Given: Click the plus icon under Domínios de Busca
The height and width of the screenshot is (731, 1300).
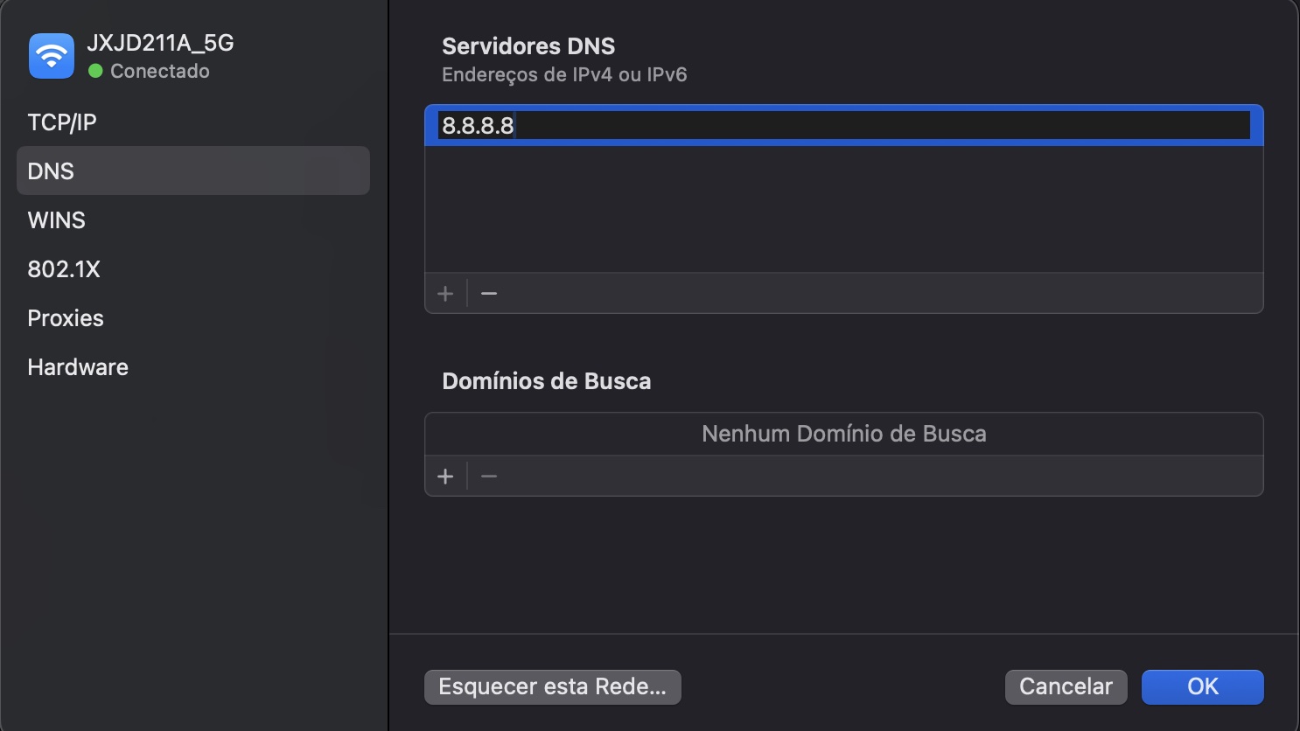Looking at the screenshot, I should (445, 476).
